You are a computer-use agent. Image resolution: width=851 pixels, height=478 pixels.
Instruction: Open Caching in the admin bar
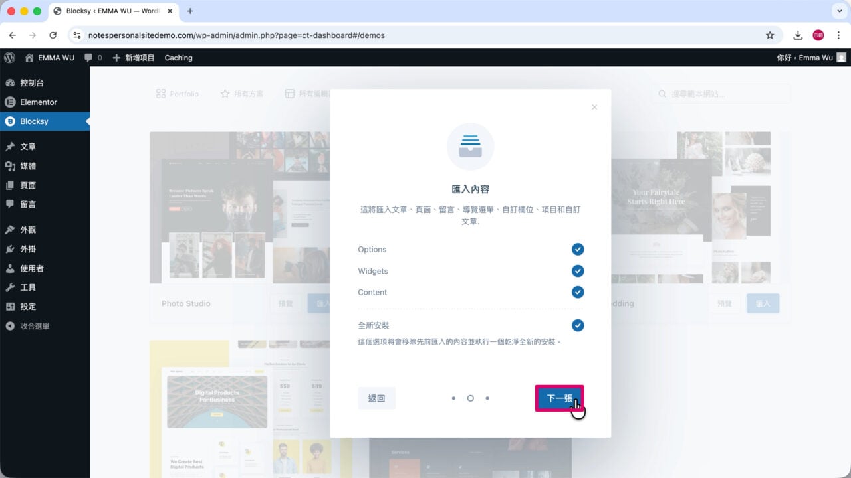tap(179, 58)
